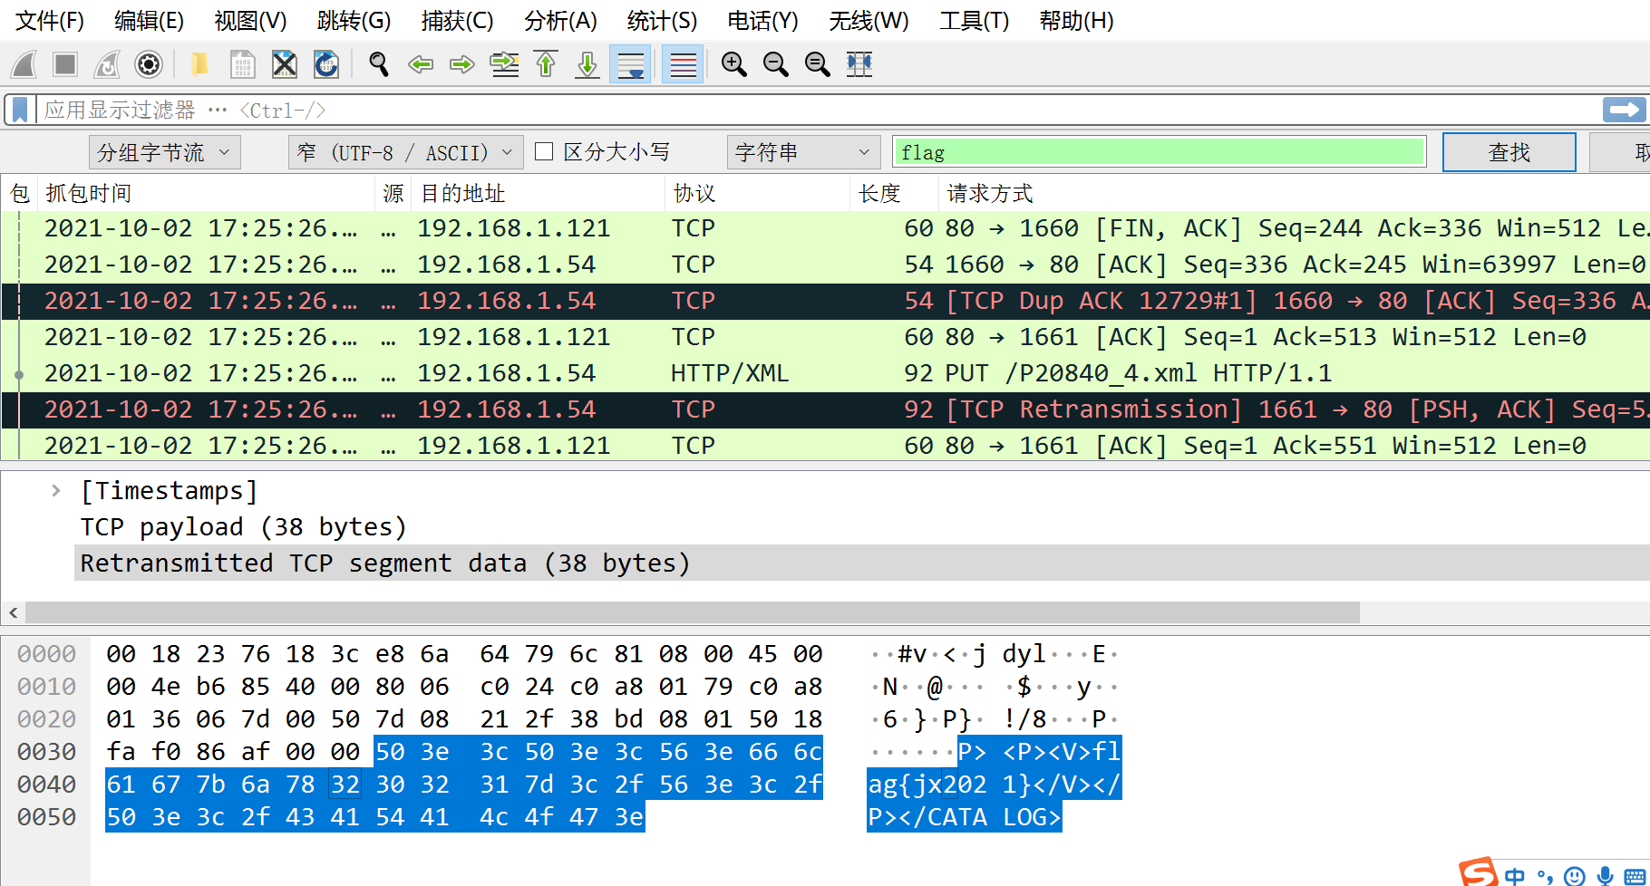Close this capture file icon
The image size is (1650, 886).
(x=285, y=64)
